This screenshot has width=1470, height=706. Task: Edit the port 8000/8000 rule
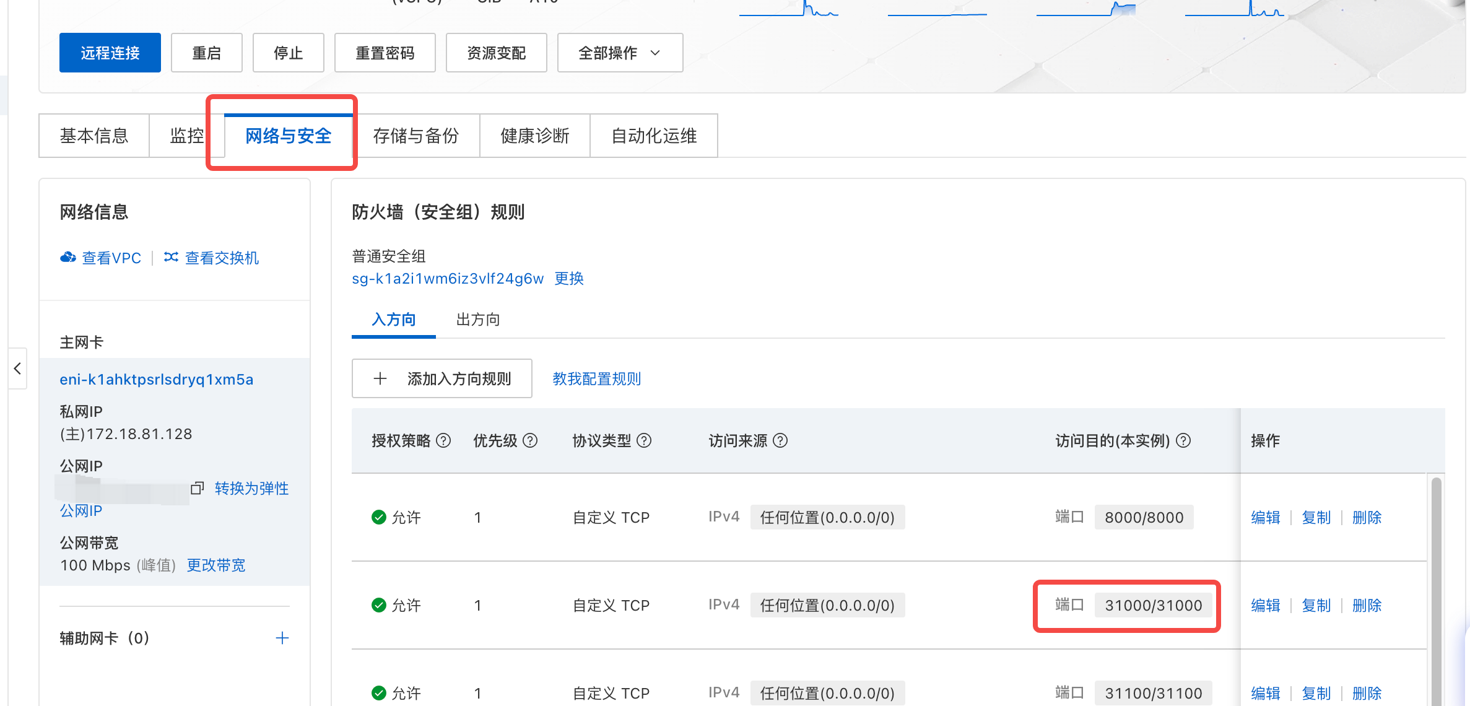[x=1265, y=517]
